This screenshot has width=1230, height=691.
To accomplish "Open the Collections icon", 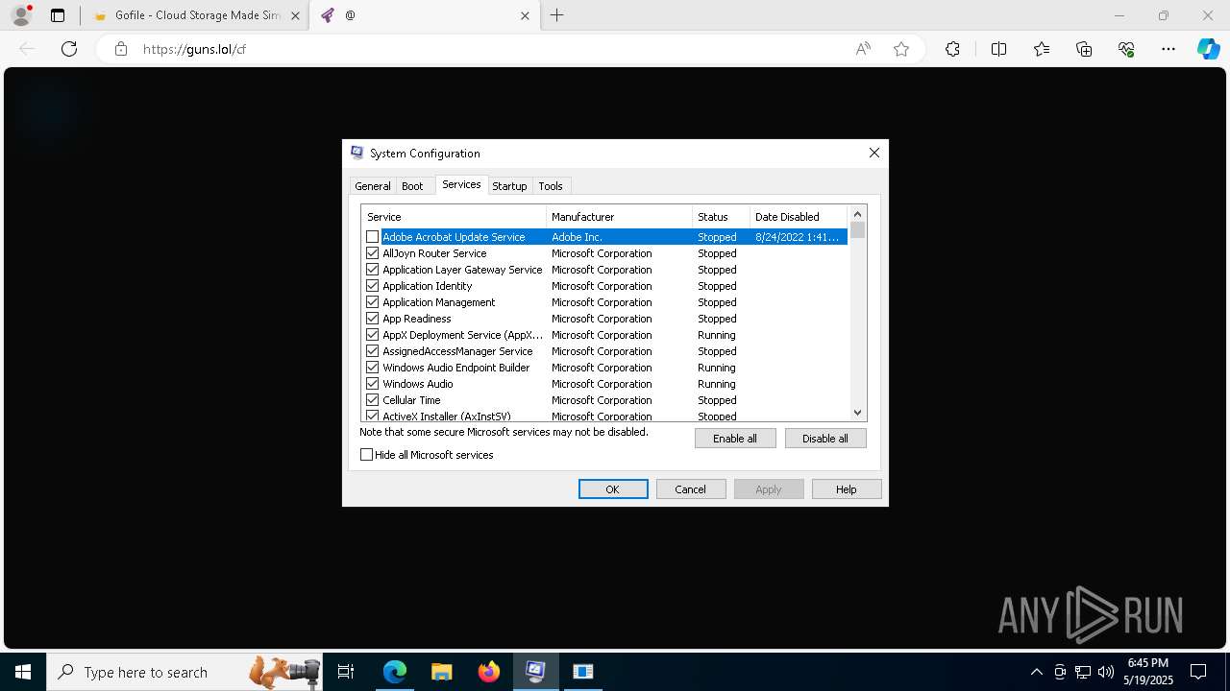I will point(1084,49).
